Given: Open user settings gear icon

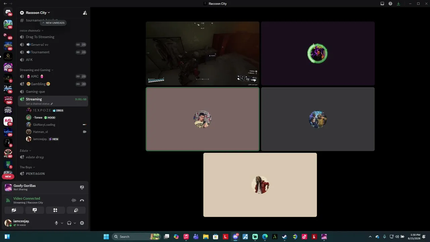Looking at the screenshot, I should click(x=82, y=223).
